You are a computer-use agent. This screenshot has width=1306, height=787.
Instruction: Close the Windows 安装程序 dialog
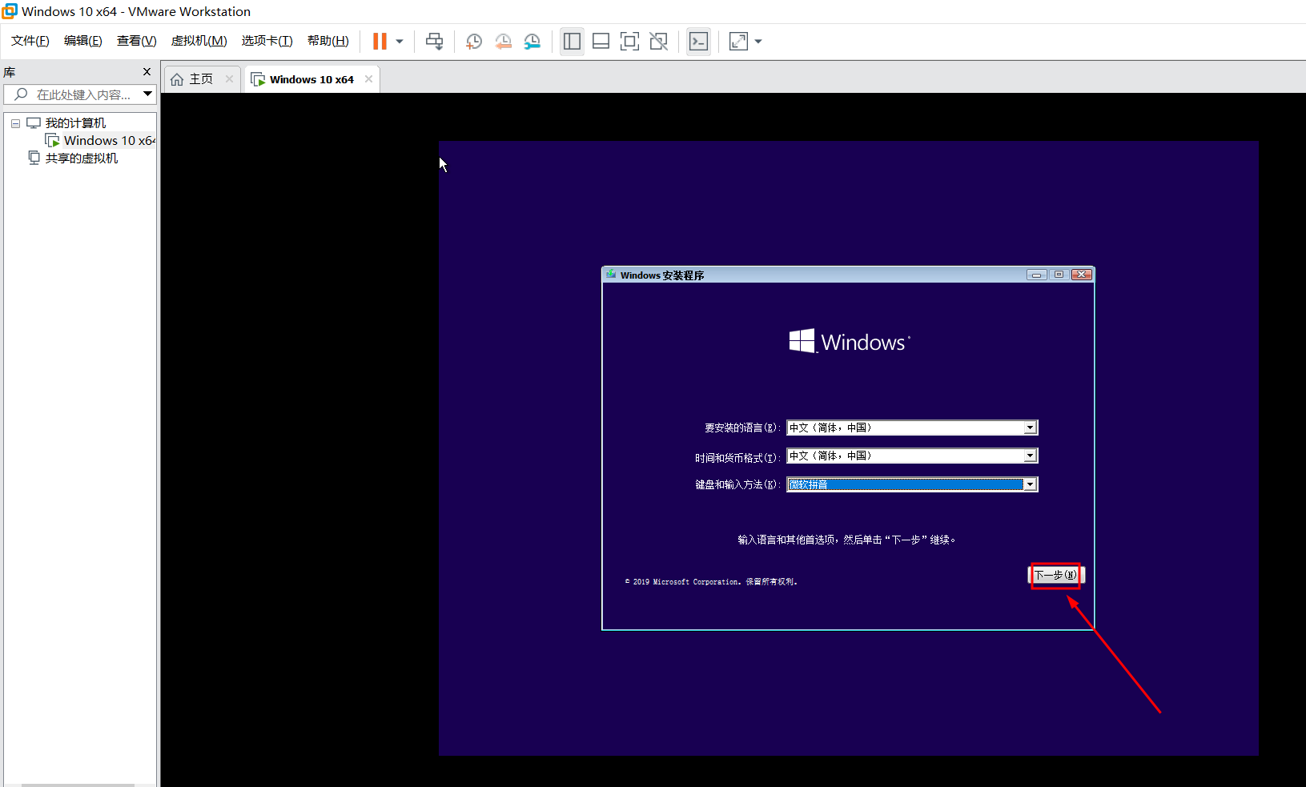[x=1082, y=275]
